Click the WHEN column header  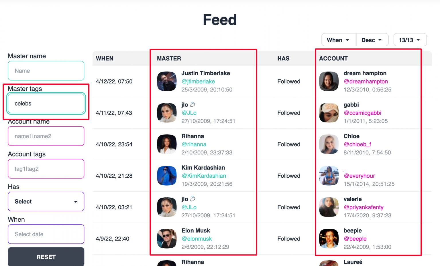(x=105, y=58)
